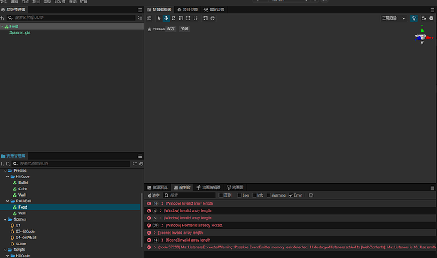Switch to the Console tab

tap(182, 188)
